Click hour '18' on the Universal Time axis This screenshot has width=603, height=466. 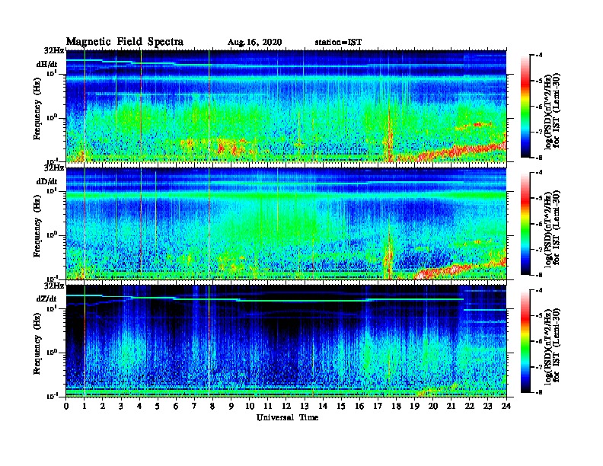pyautogui.click(x=397, y=406)
